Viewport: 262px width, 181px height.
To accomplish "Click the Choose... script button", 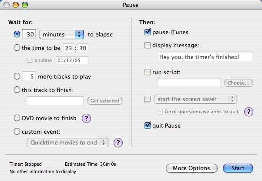I will [238, 83].
